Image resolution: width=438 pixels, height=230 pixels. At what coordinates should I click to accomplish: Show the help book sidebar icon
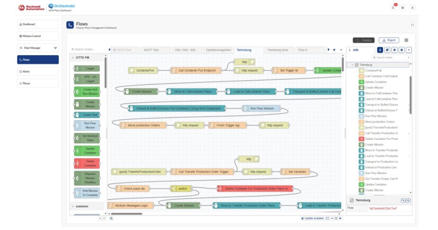click(x=387, y=50)
